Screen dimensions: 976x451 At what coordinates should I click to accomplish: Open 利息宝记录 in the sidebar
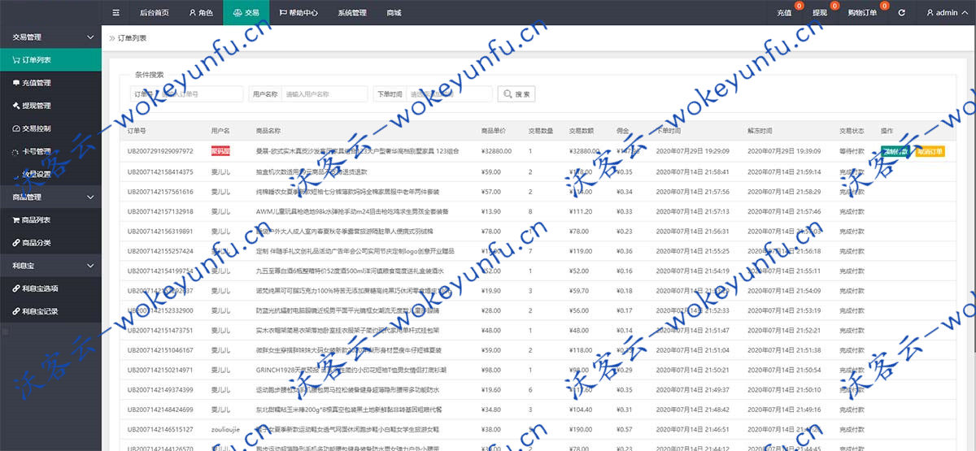50,311
